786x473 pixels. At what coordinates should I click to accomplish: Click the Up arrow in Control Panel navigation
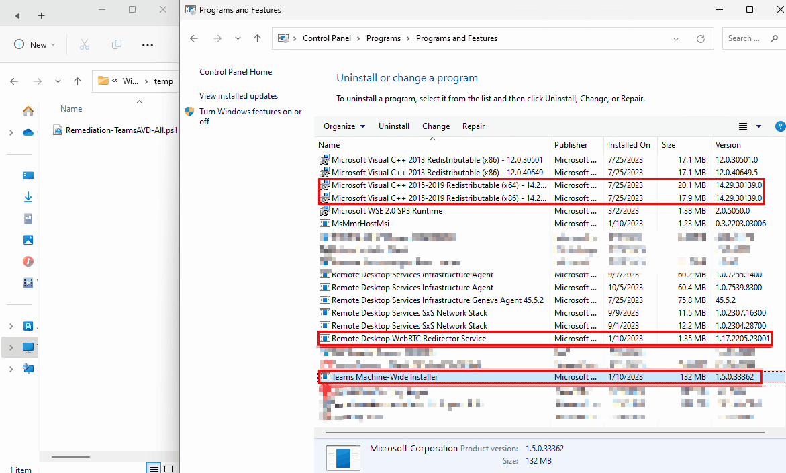(257, 39)
